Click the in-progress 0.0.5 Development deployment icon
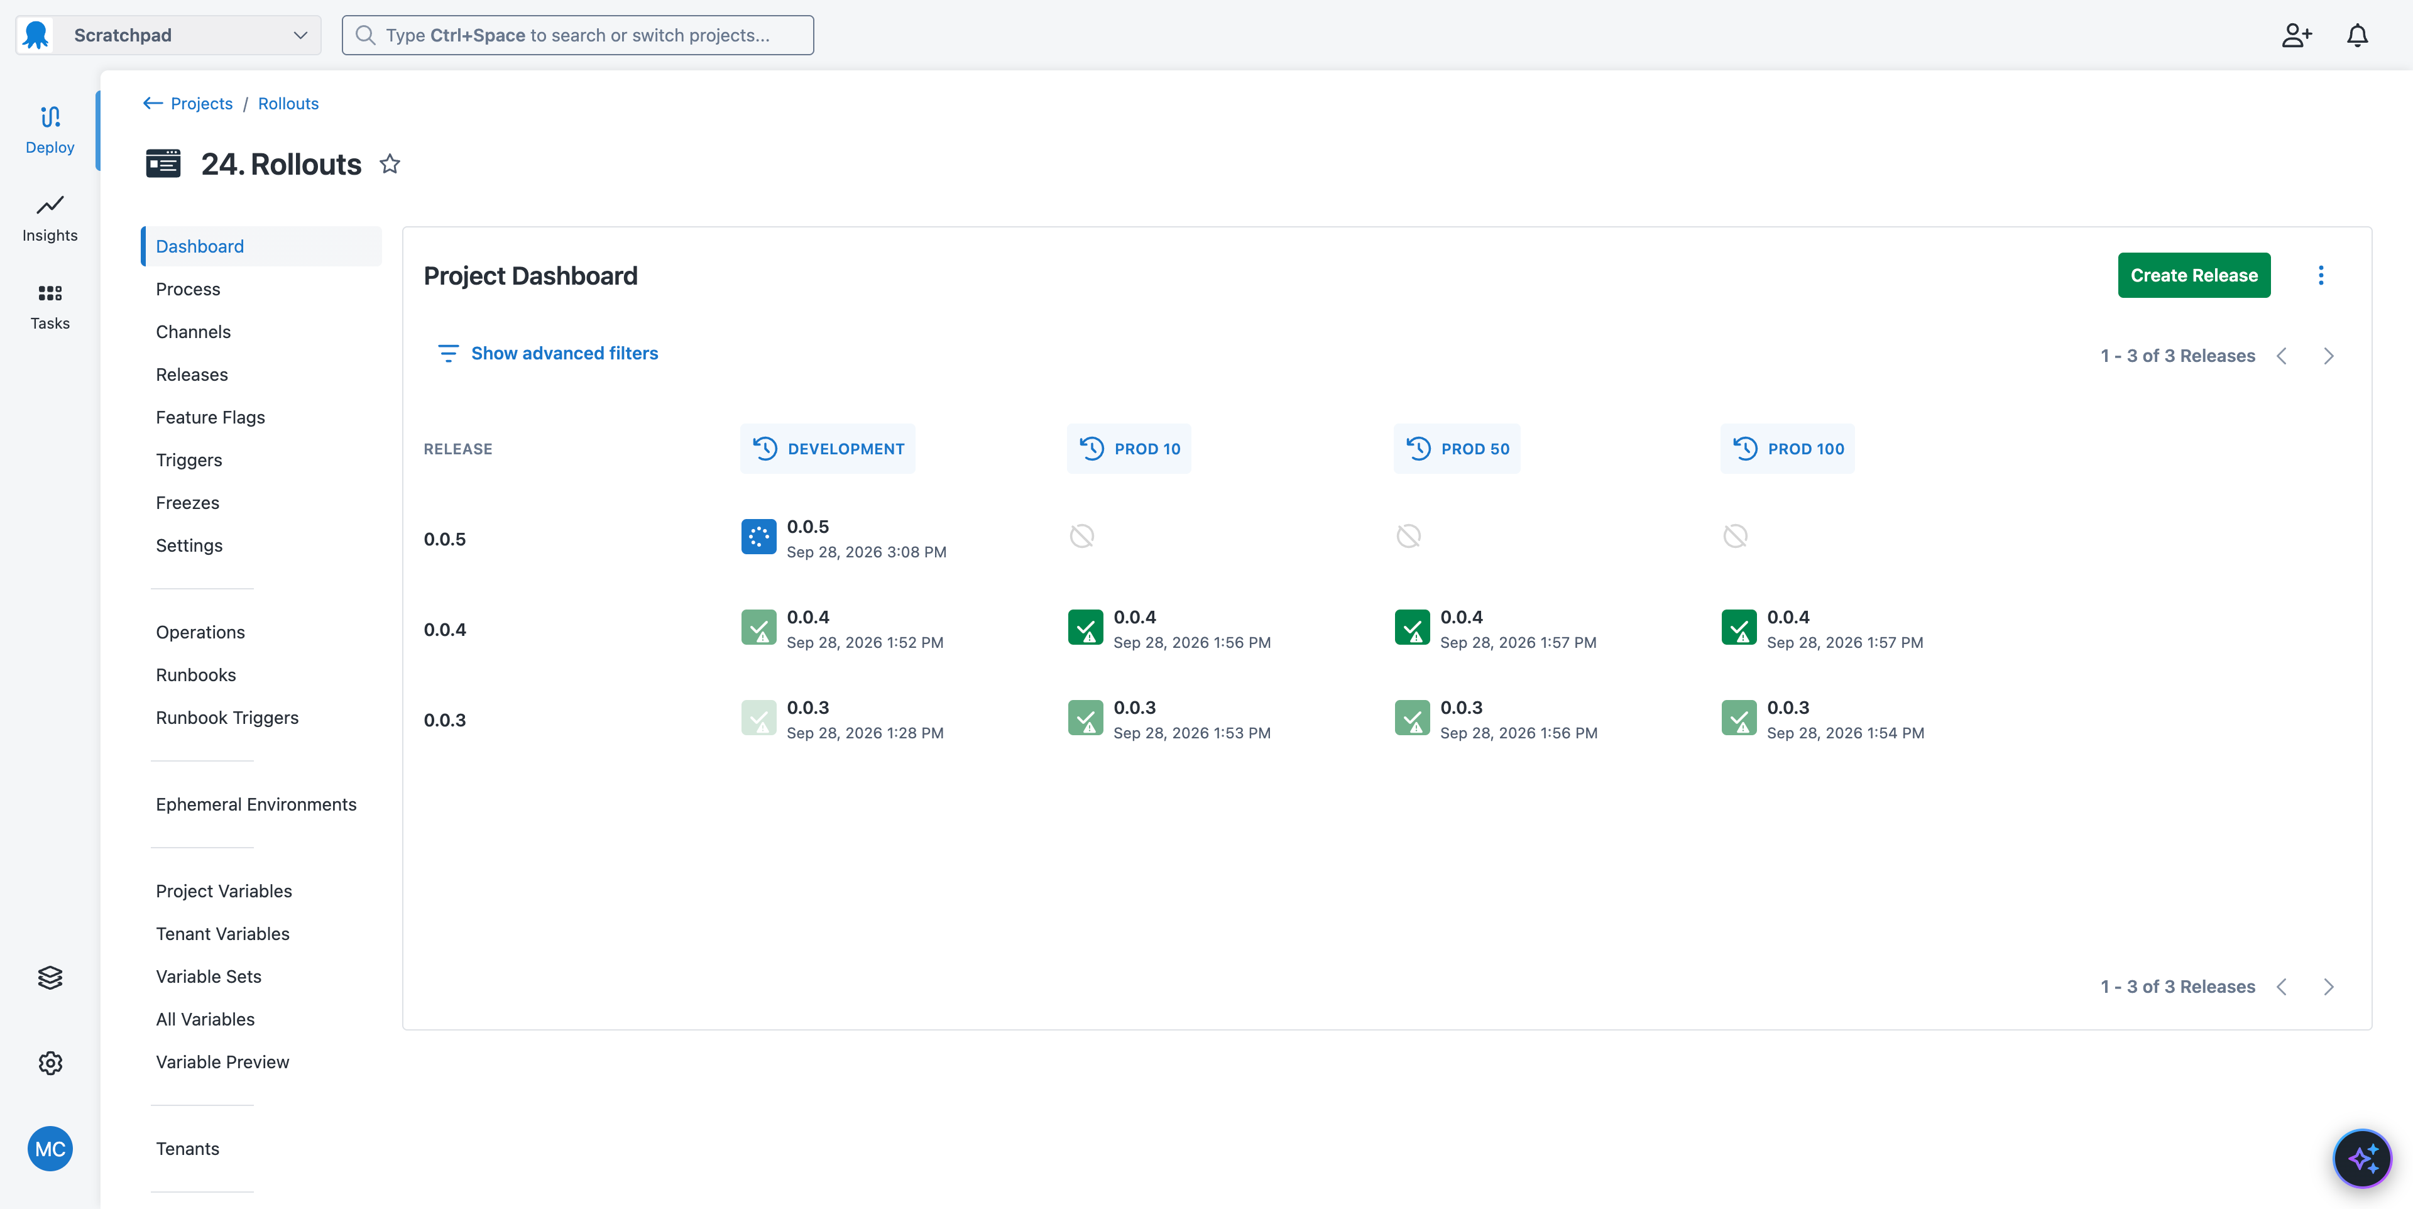Viewport: 2413px width, 1209px height. coord(758,537)
